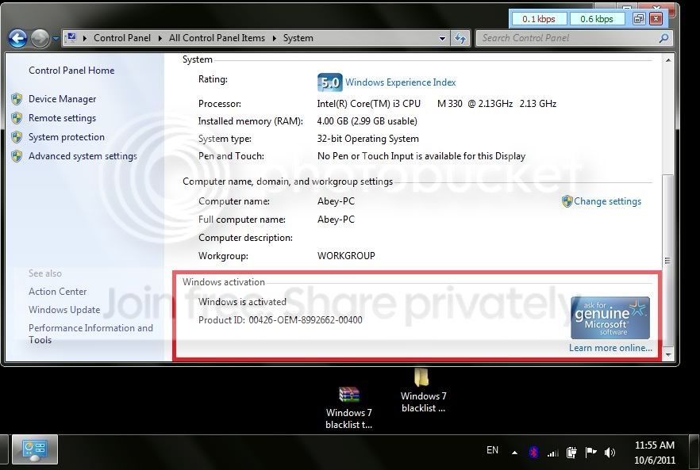Screen dimensions: 700x470
Task: Open Windows Experience Index link
Action: [401, 82]
